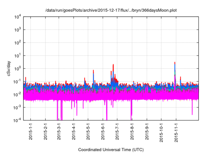Screen dimensions: 219x153
Task: Click the 10^0 y-axis tick label
Action: tap(18, 68)
